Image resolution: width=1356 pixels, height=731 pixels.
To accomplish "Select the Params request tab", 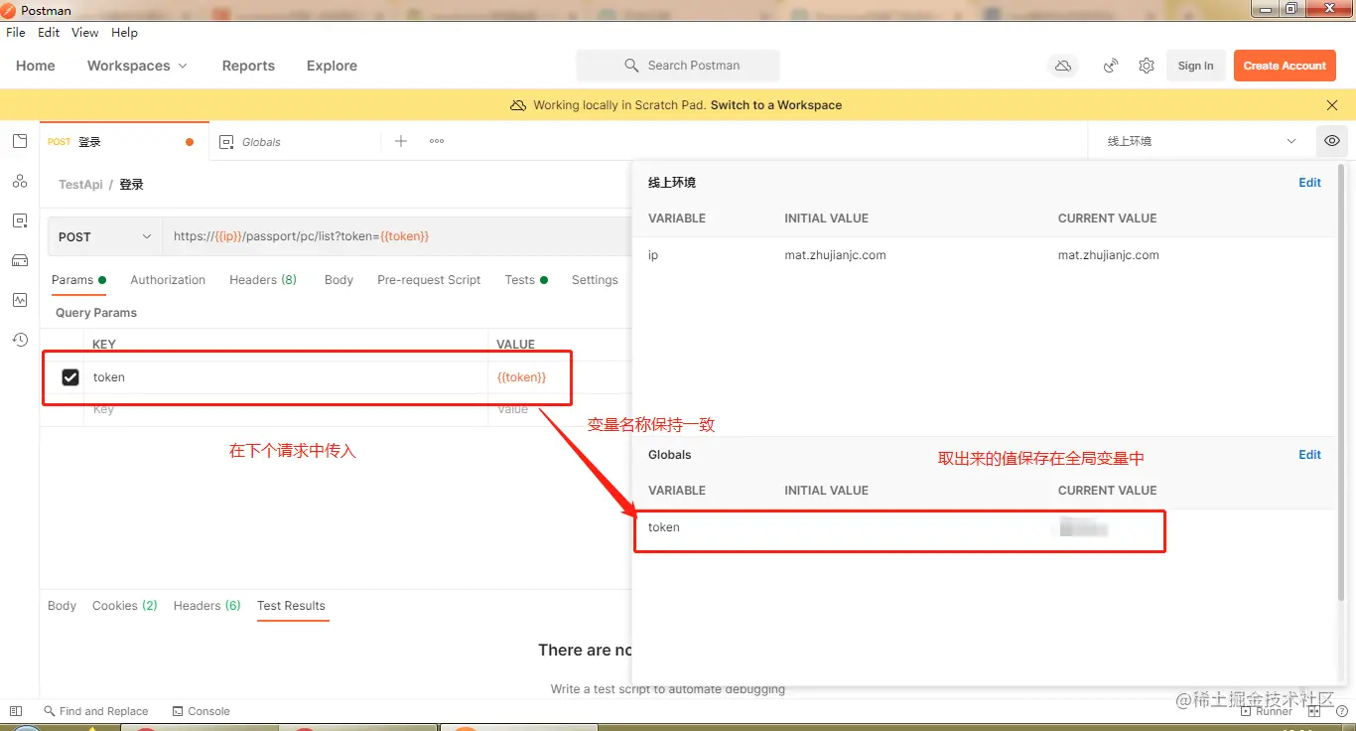I will point(78,280).
